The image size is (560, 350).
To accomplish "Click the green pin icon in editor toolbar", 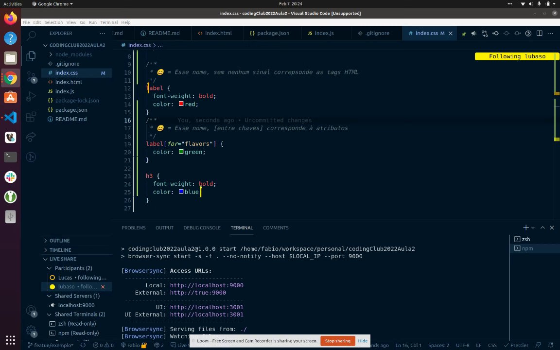I will [x=464, y=34].
